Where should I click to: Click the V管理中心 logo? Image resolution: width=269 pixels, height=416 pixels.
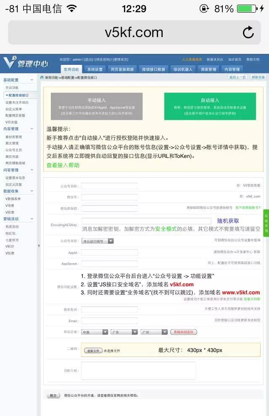25,63
